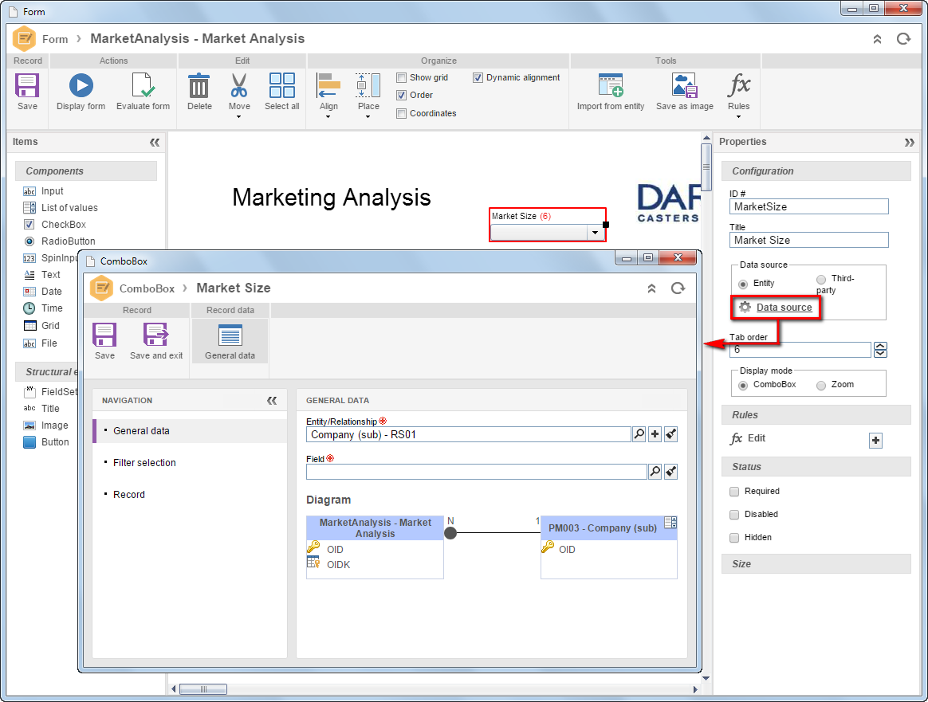Check the Required status checkbox
The width and height of the screenshot is (928, 702).
(x=734, y=492)
